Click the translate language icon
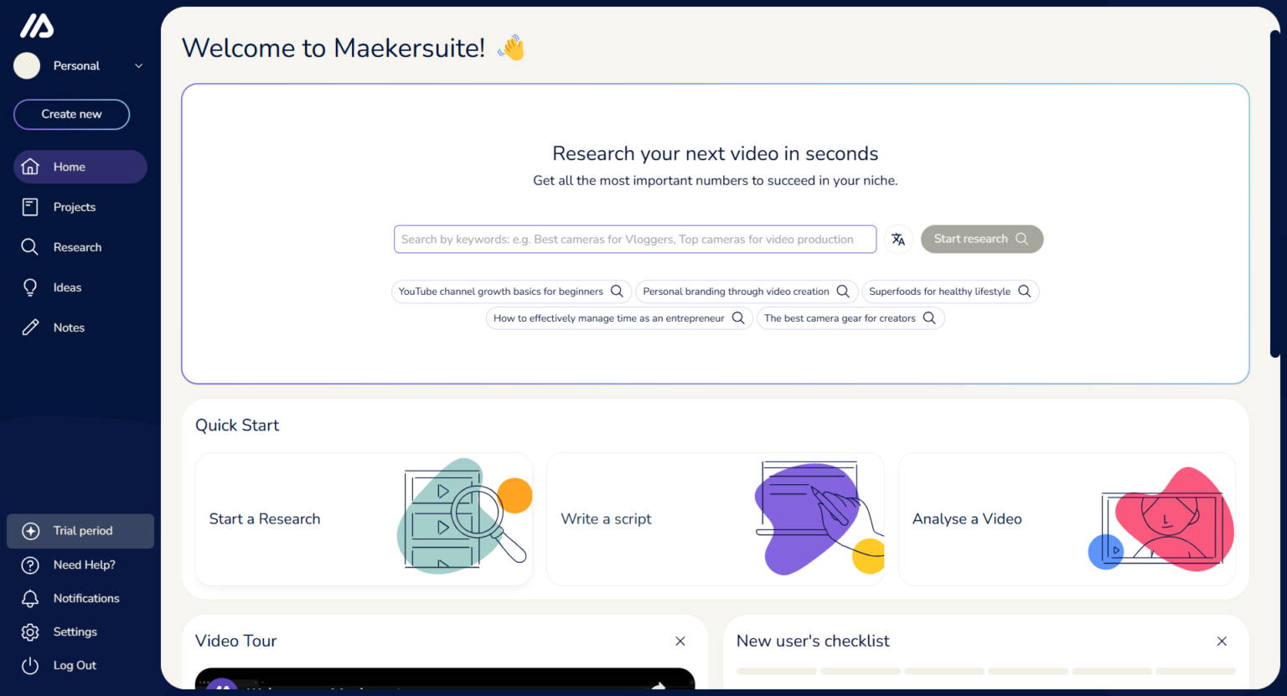 click(898, 239)
